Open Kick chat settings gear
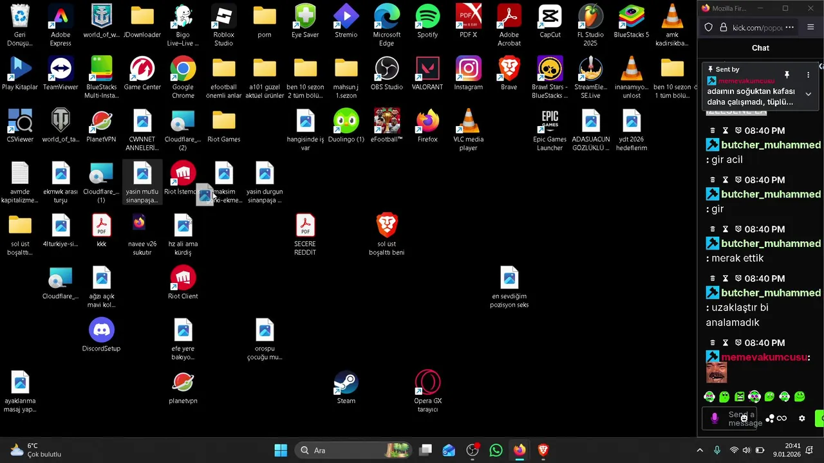Screen dimensions: 824x463 (801, 419)
